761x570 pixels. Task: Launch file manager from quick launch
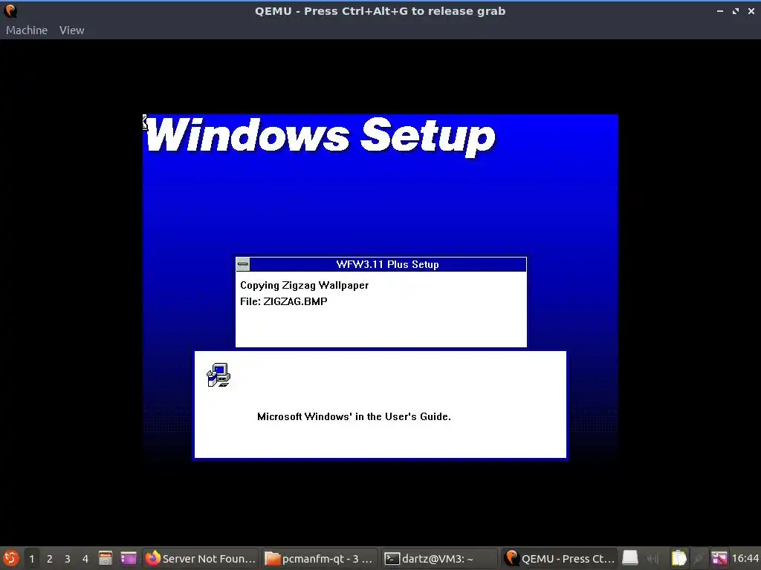coord(106,558)
